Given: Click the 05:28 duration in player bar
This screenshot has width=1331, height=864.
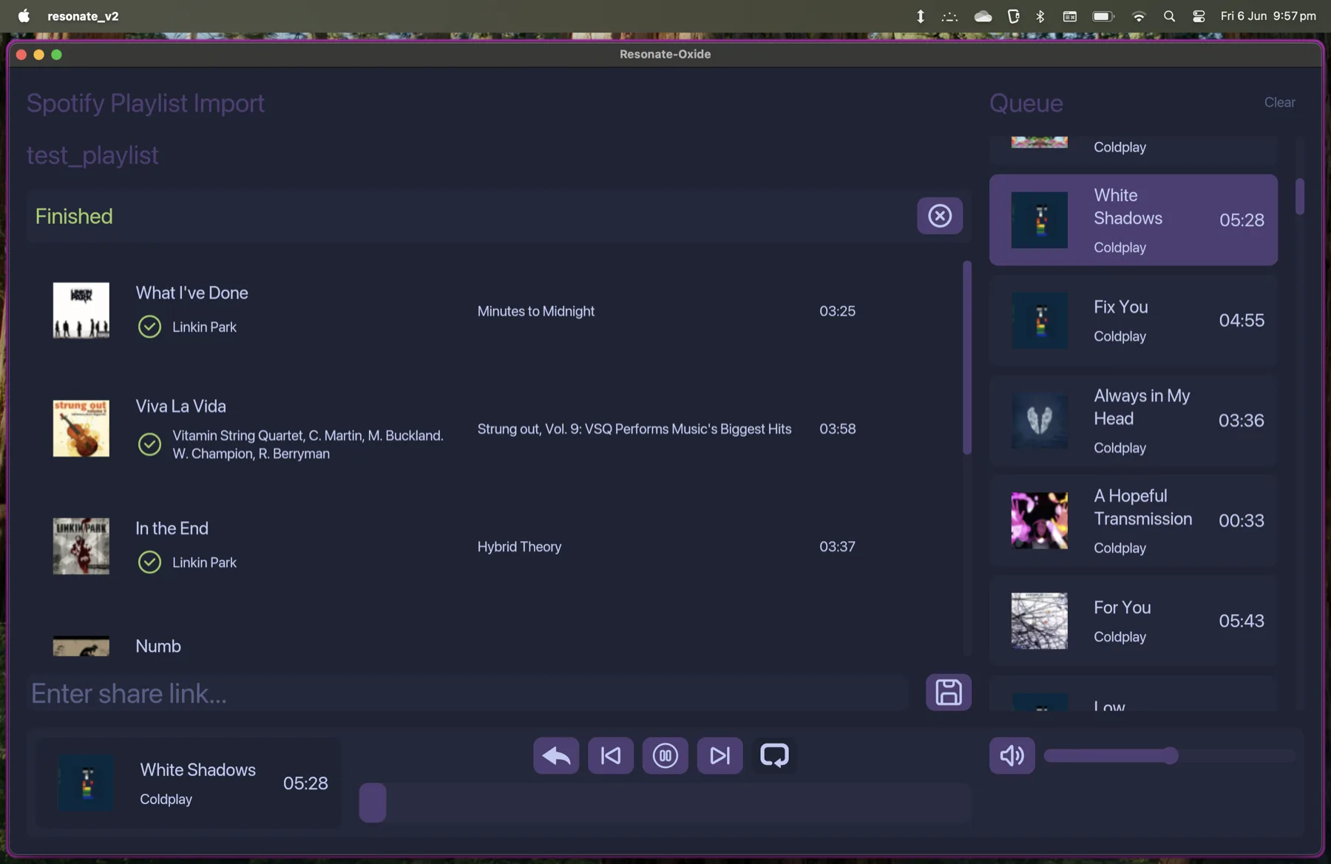Looking at the screenshot, I should click(305, 783).
